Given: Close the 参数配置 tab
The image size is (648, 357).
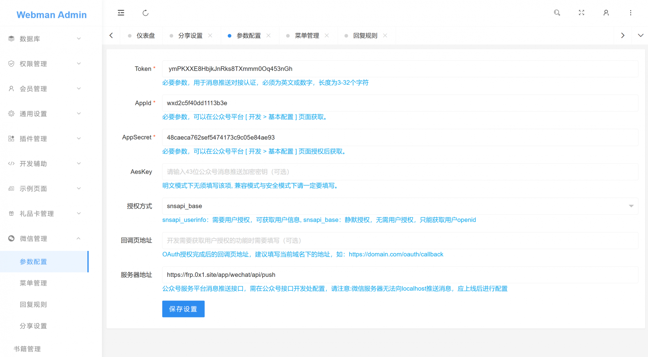Looking at the screenshot, I should (x=269, y=35).
